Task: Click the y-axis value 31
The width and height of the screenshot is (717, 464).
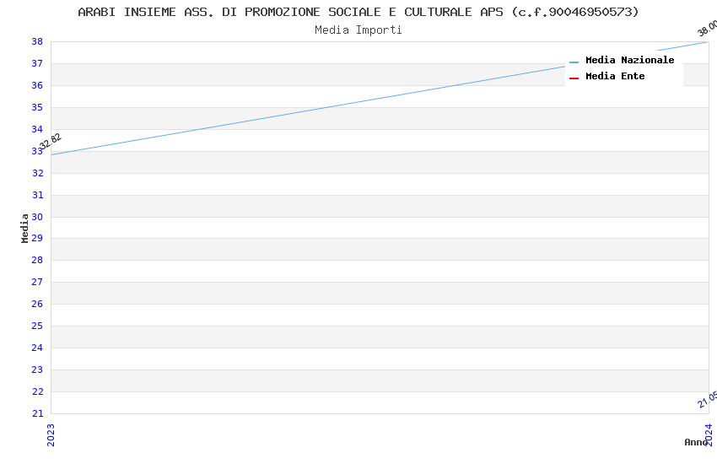Action: [x=37, y=195]
